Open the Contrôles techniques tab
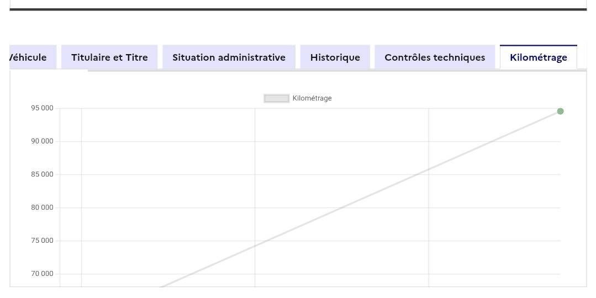This screenshot has width=596, height=298. click(x=435, y=57)
